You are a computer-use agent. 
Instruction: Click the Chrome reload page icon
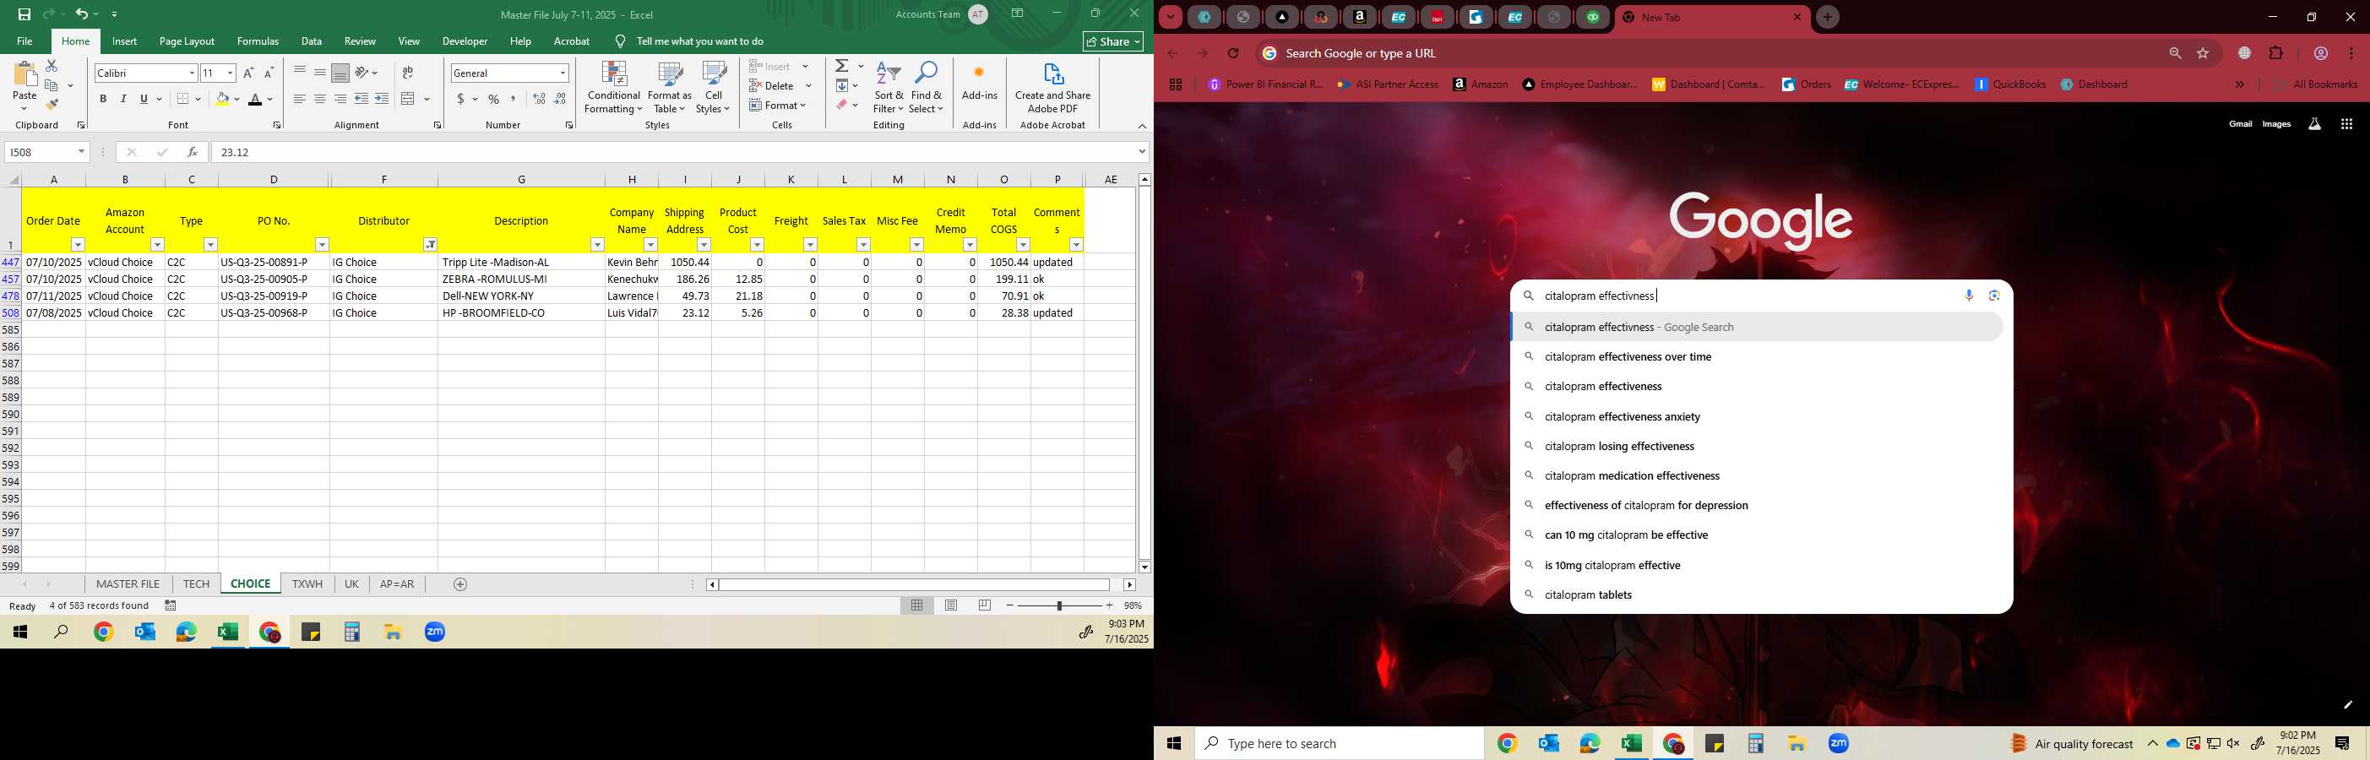[x=1233, y=53]
